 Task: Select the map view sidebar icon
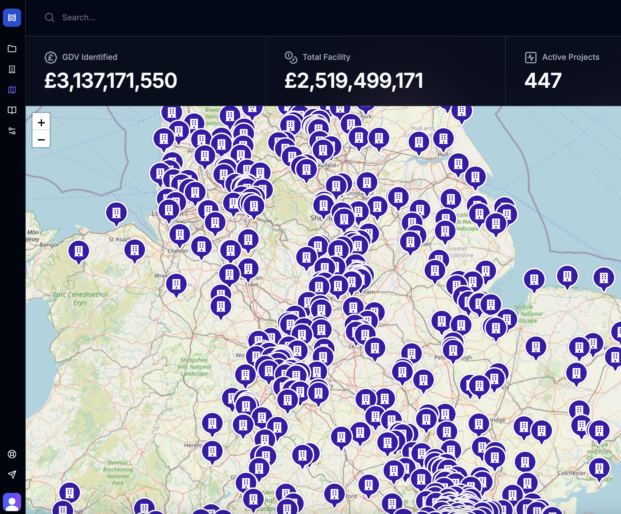coord(12,90)
